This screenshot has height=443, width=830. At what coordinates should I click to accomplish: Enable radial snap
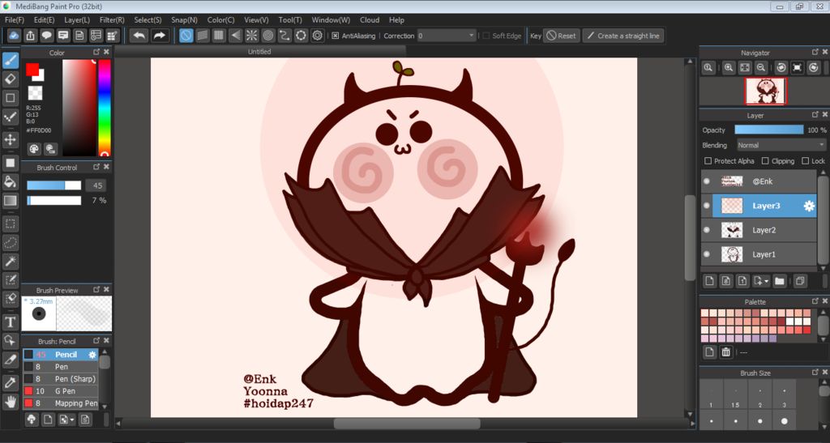(251, 36)
